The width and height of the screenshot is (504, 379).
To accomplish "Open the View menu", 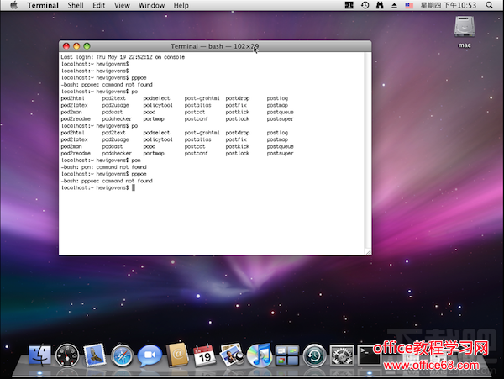I will pyautogui.click(x=123, y=5).
